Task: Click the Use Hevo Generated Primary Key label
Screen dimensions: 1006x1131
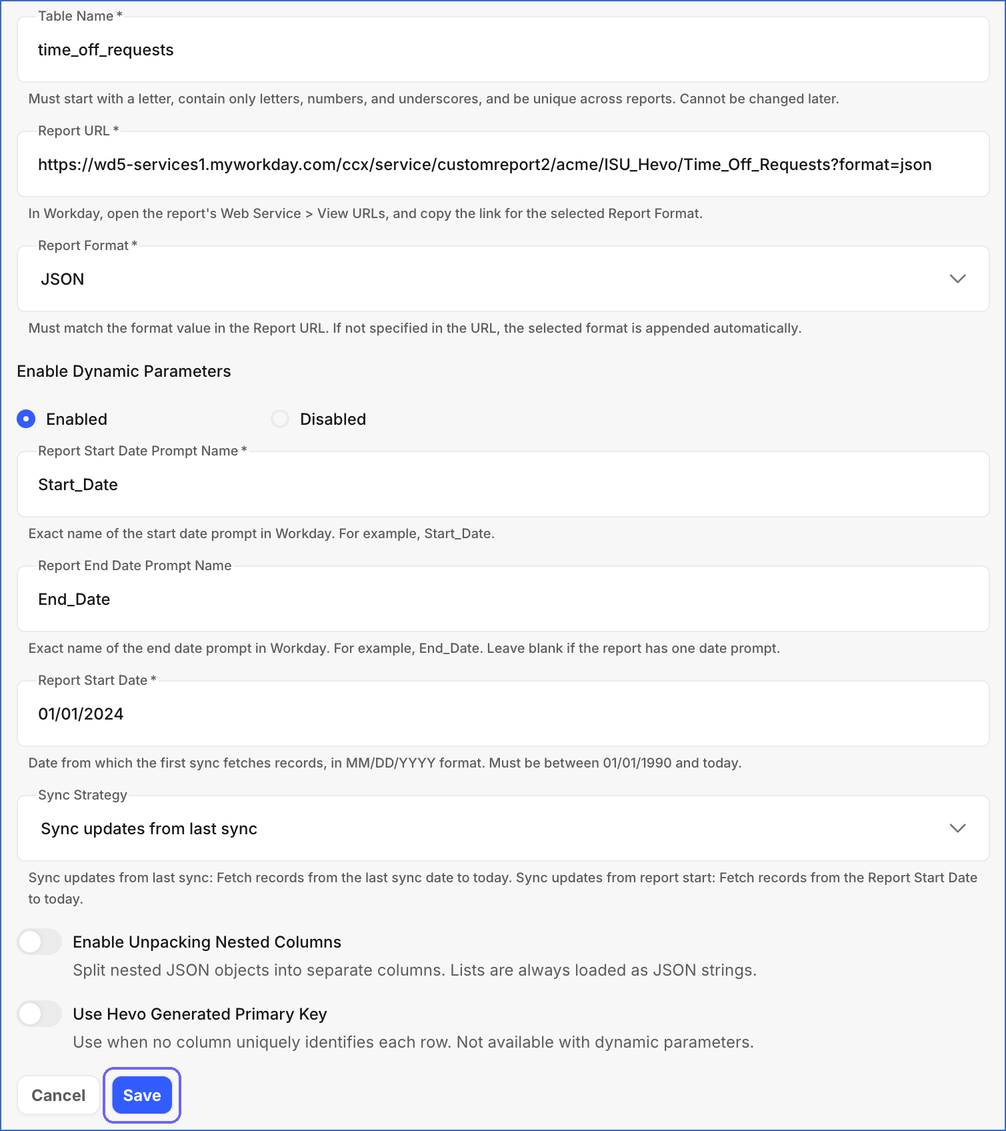Action: tap(200, 1014)
